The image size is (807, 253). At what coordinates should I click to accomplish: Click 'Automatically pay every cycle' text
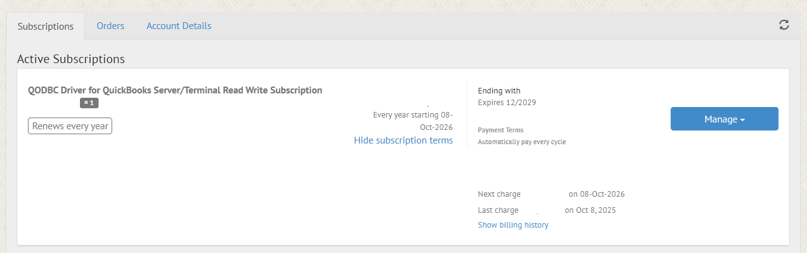[x=521, y=142]
